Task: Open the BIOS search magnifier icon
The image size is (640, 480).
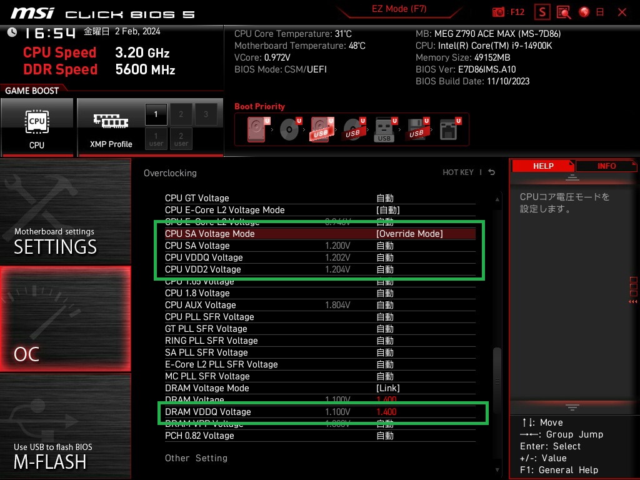Action: coord(564,12)
